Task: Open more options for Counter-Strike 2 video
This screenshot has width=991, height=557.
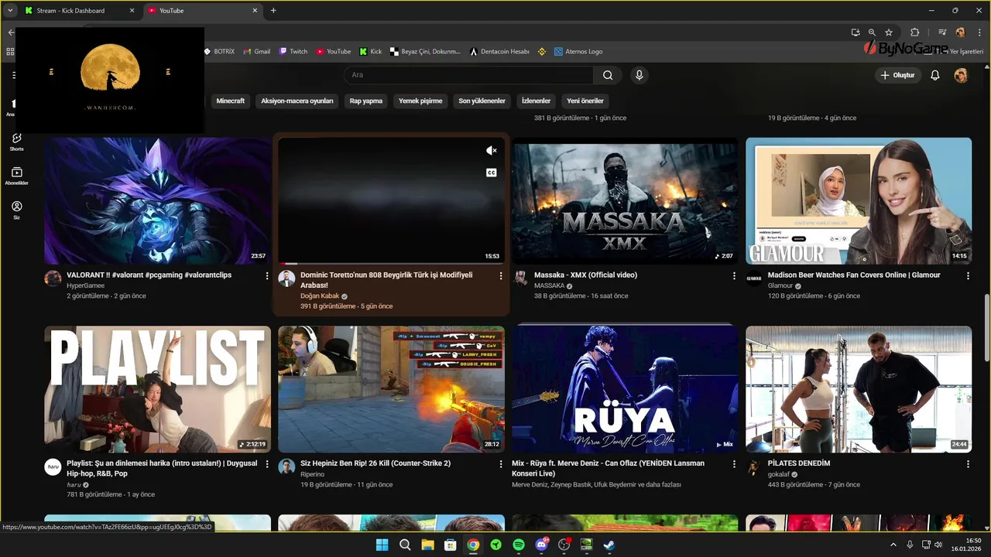Action: [x=501, y=464]
